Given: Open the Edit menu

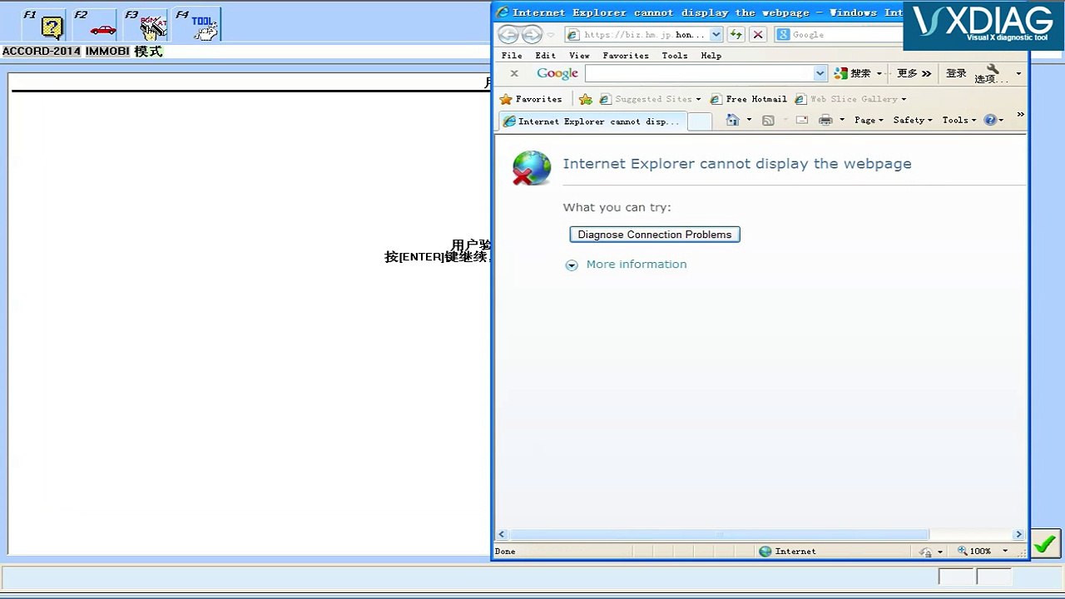Looking at the screenshot, I should 546,56.
